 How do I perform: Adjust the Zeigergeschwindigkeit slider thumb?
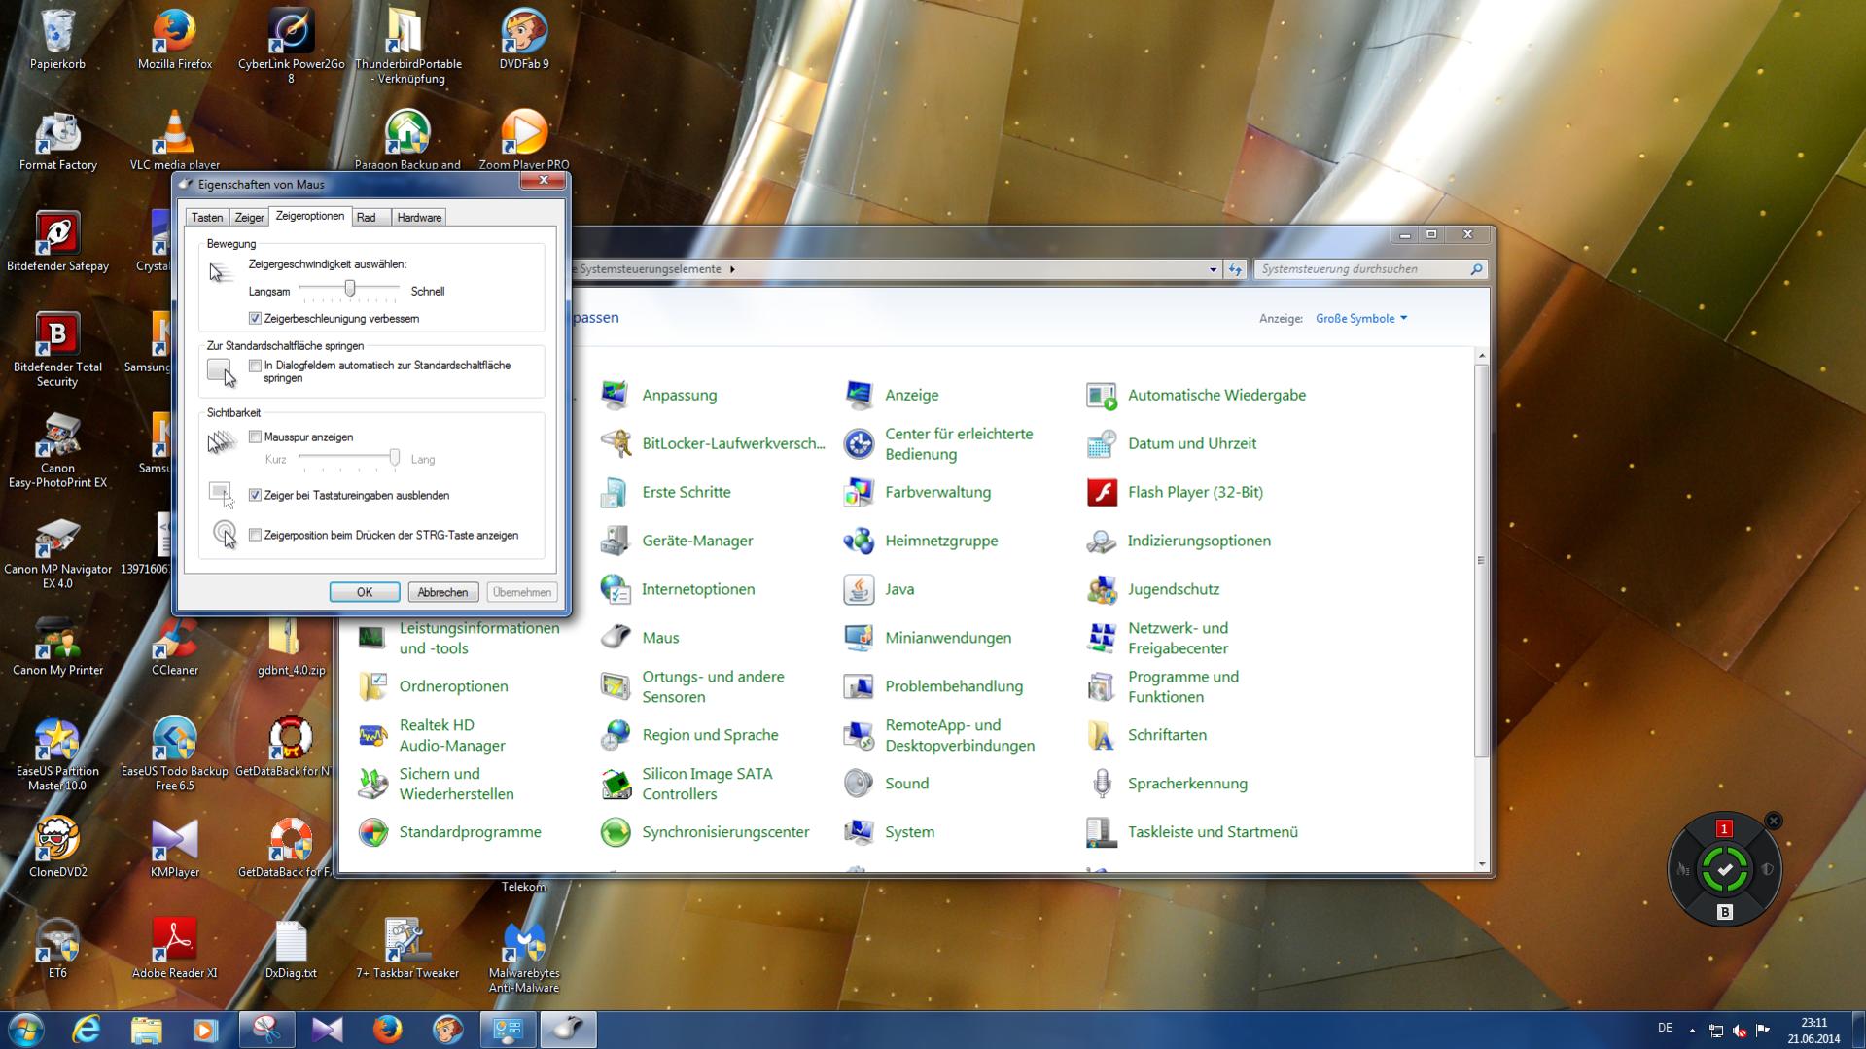coord(350,289)
